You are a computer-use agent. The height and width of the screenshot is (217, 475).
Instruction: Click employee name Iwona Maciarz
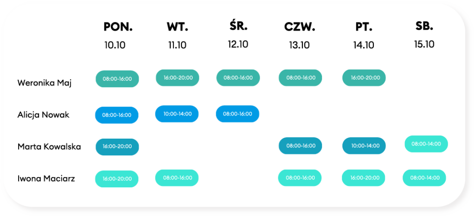pos(46,179)
